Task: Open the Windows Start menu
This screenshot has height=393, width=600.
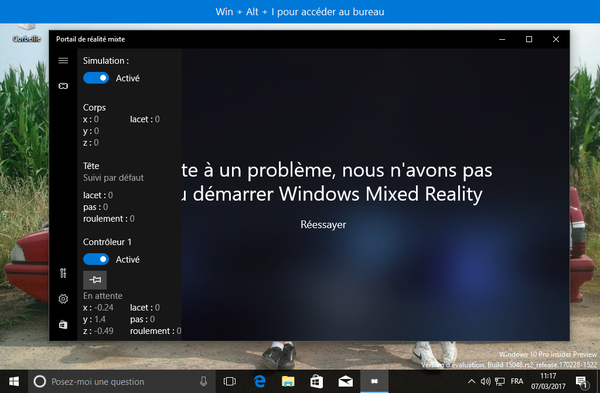Action: pyautogui.click(x=14, y=381)
